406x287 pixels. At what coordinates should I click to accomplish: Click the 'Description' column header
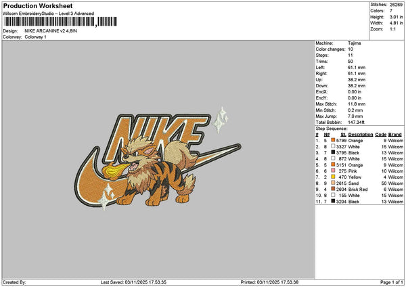click(361, 135)
